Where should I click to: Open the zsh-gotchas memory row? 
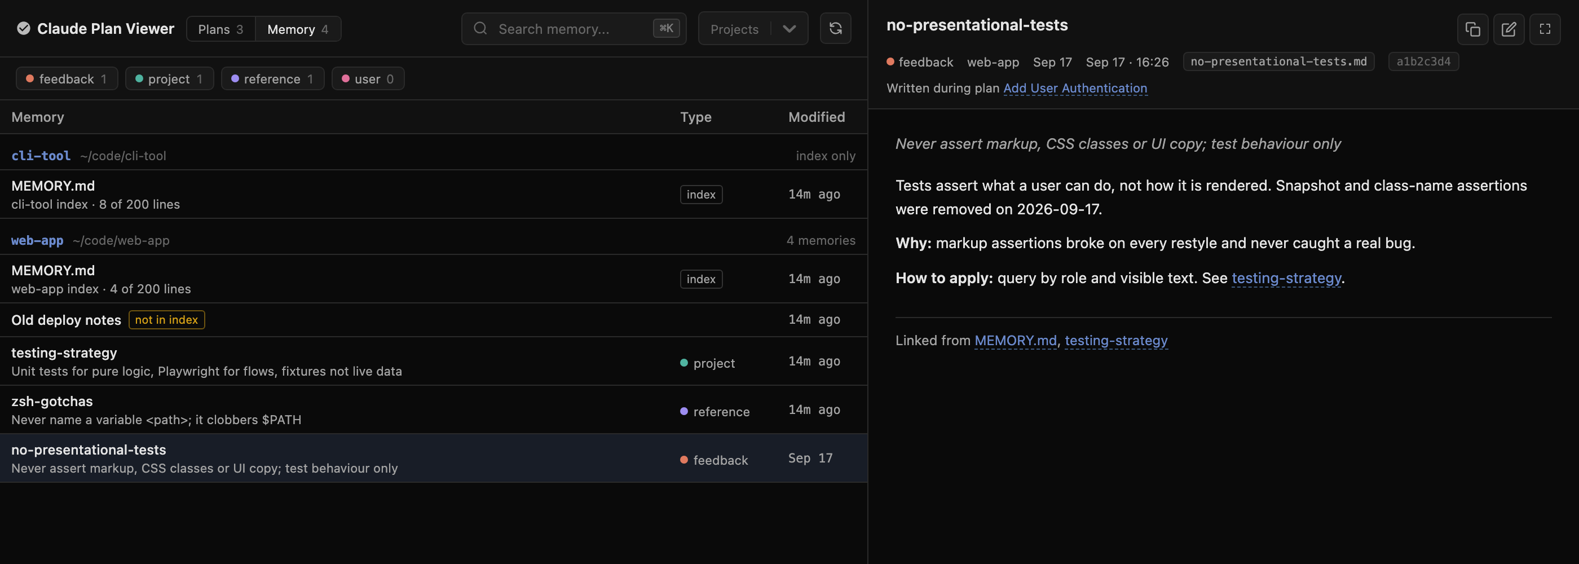(433, 409)
